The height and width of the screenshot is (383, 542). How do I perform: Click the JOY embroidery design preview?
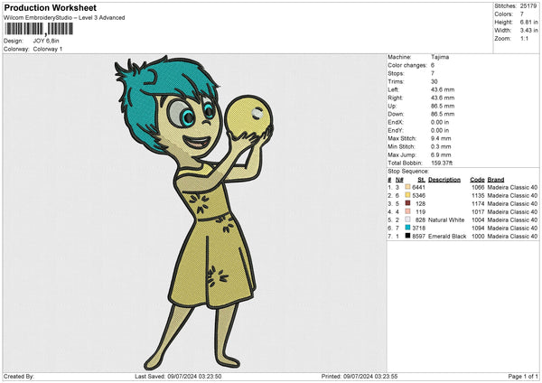coord(194,212)
